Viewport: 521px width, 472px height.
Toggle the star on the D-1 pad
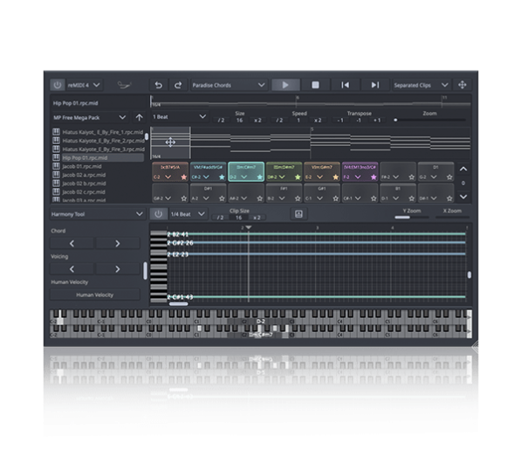tap(411, 198)
